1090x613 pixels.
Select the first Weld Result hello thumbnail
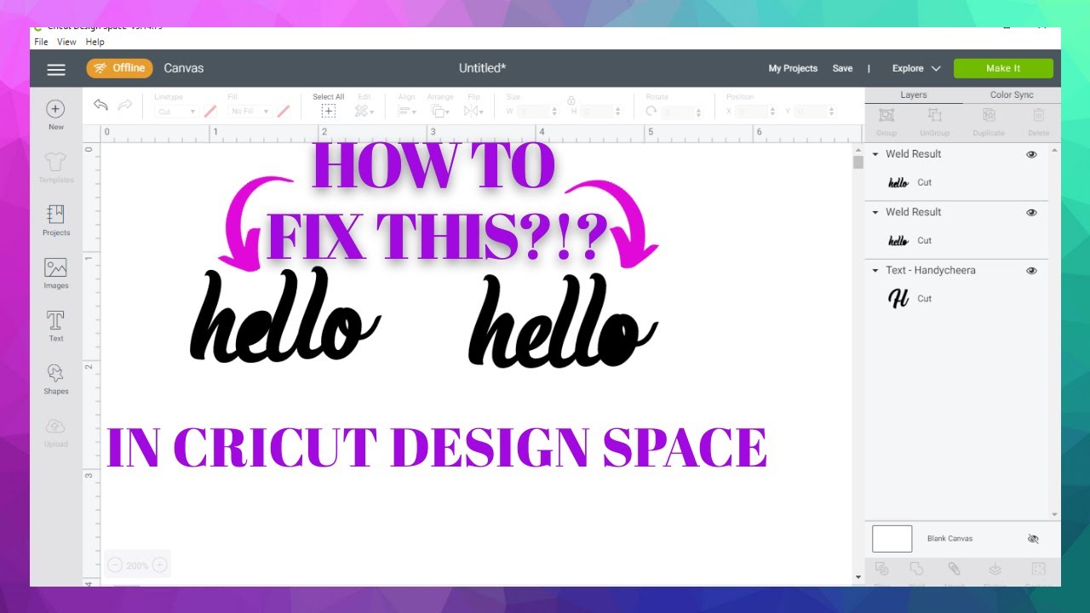click(x=898, y=183)
